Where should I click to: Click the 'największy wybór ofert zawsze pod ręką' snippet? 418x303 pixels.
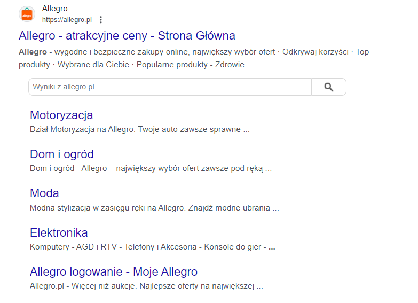190,168
